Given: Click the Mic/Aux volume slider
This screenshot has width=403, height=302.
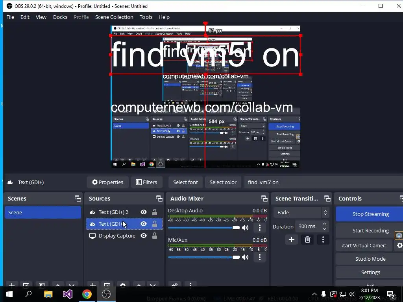Looking at the screenshot, I should tap(204, 257).
